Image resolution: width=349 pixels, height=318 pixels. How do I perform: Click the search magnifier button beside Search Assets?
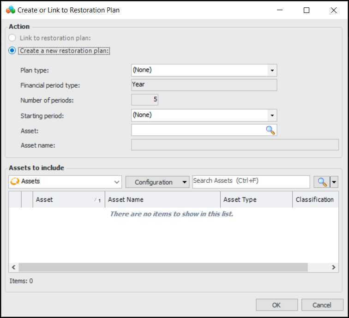point(321,182)
